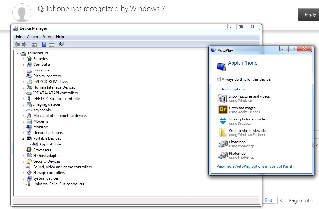This screenshot has width=319, height=209.
Task: Go to previous page with the chevron button
Action: click(x=281, y=200)
